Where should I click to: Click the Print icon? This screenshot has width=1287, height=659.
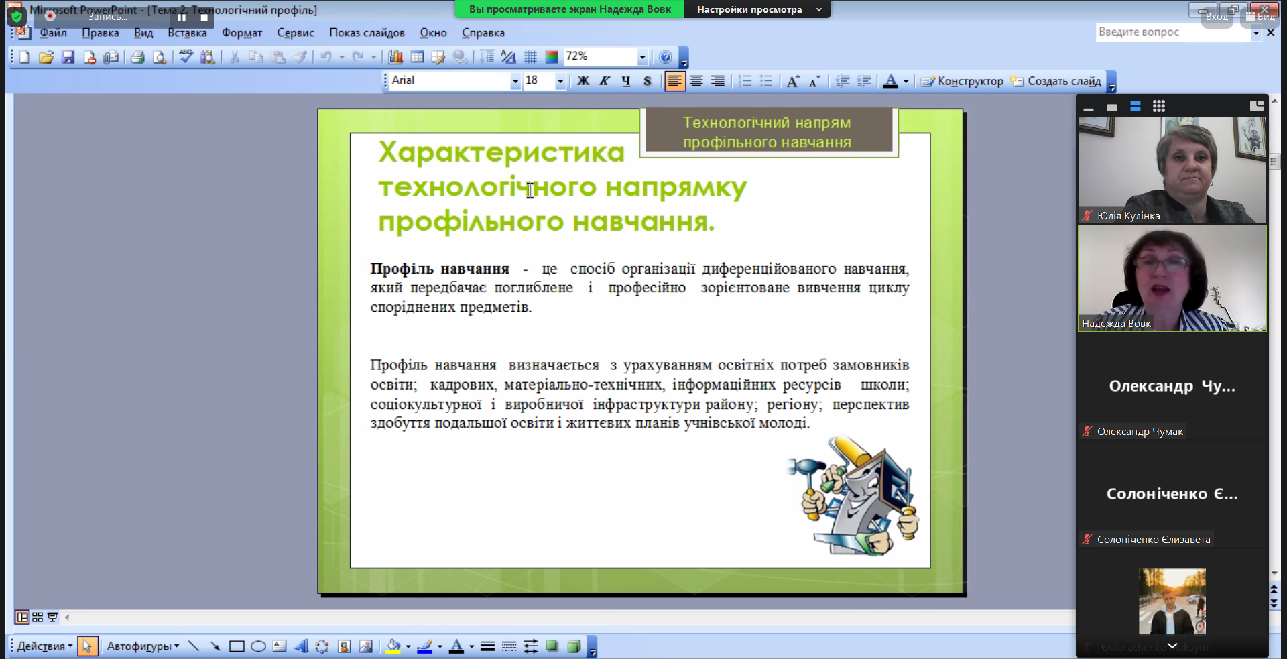137,57
